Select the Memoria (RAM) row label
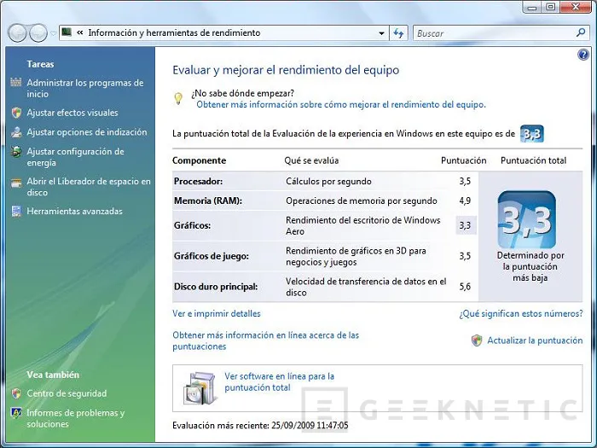The height and width of the screenshot is (448, 597). point(208,201)
